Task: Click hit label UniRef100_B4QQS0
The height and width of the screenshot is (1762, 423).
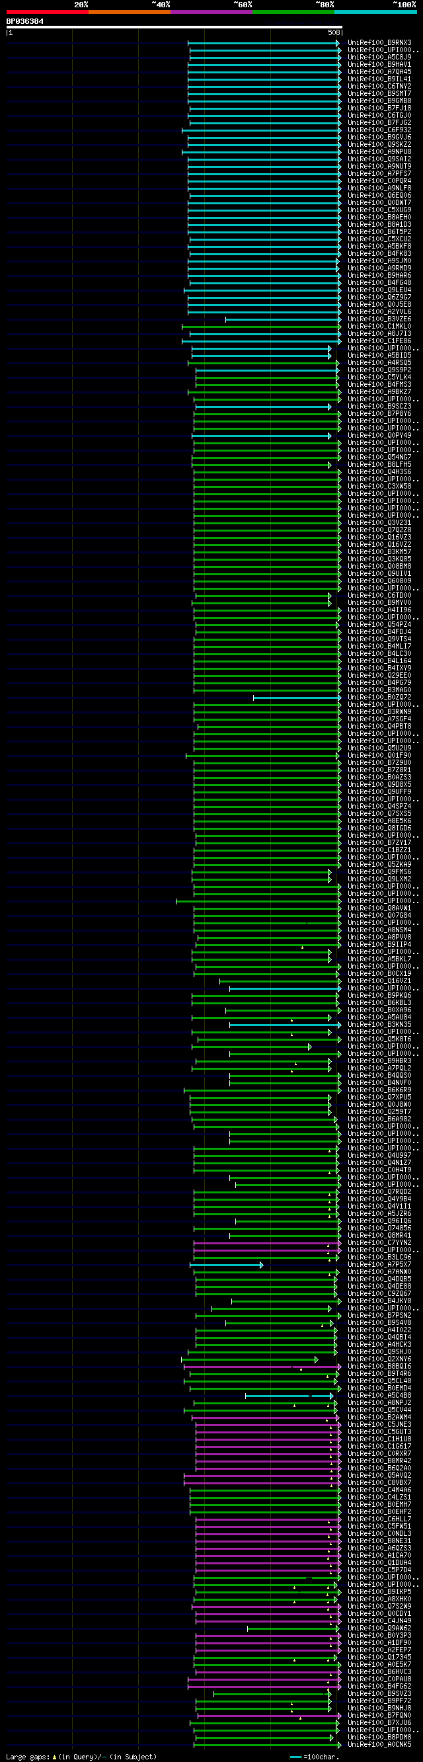Action: [x=379, y=1076]
